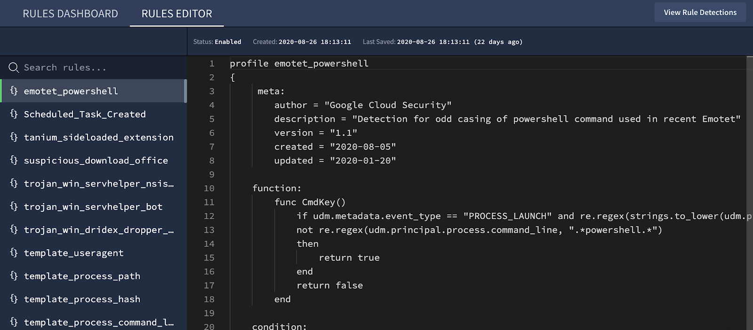This screenshot has width=753, height=330.
Task: Click the 'not re.regex' powershell line
Action: [x=479, y=230]
